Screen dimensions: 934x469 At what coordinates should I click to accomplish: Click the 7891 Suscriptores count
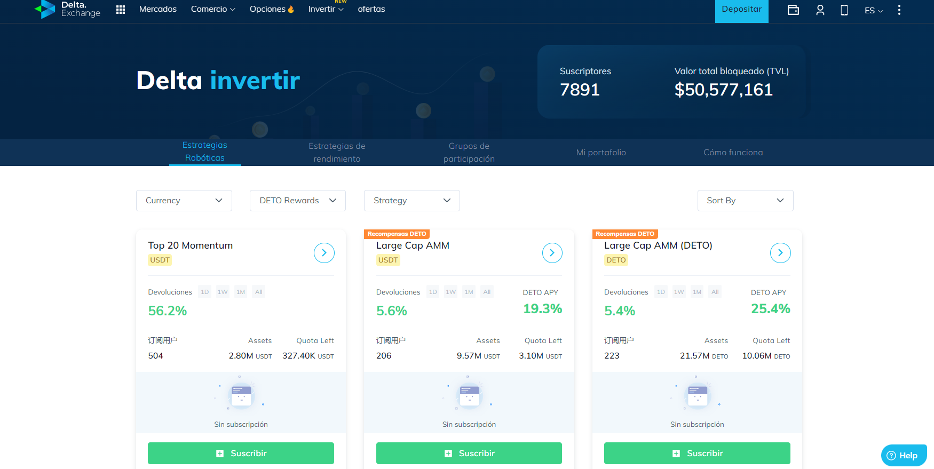pos(580,90)
